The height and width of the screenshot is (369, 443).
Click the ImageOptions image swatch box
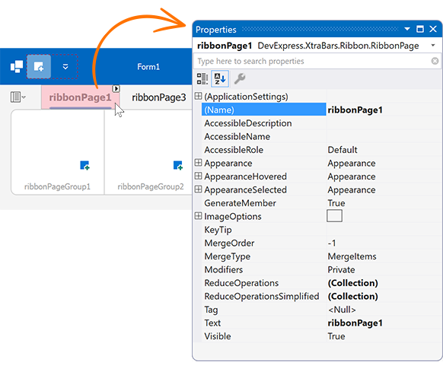pyautogui.click(x=334, y=216)
